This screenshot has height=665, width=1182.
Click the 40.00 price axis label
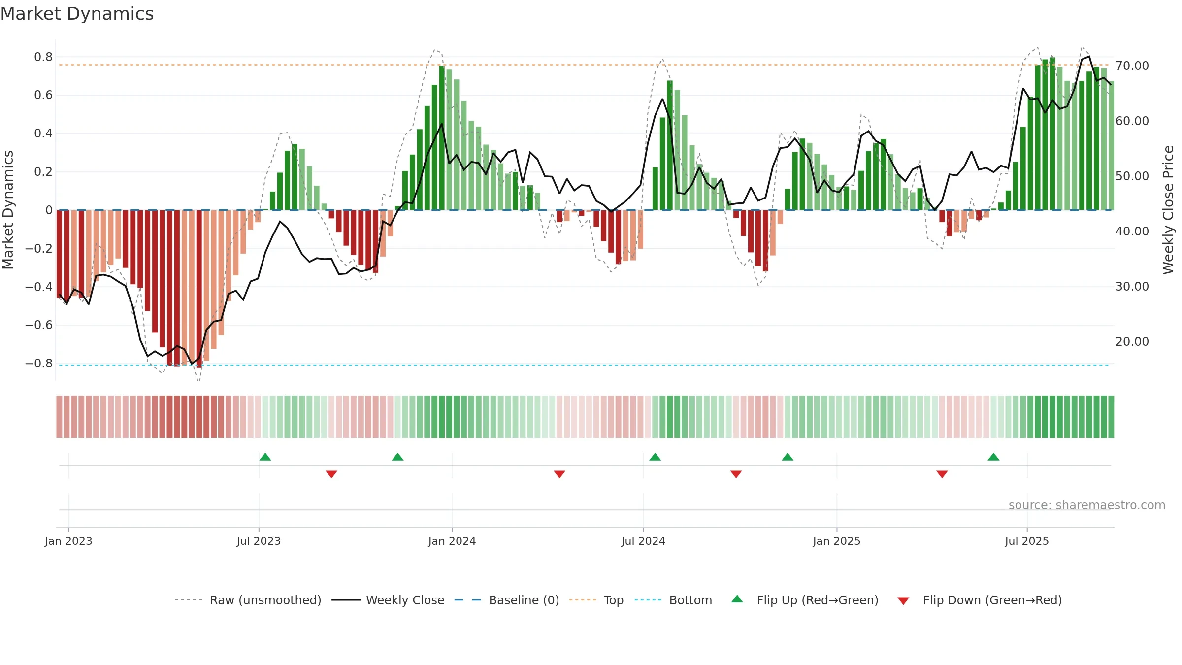(1132, 231)
